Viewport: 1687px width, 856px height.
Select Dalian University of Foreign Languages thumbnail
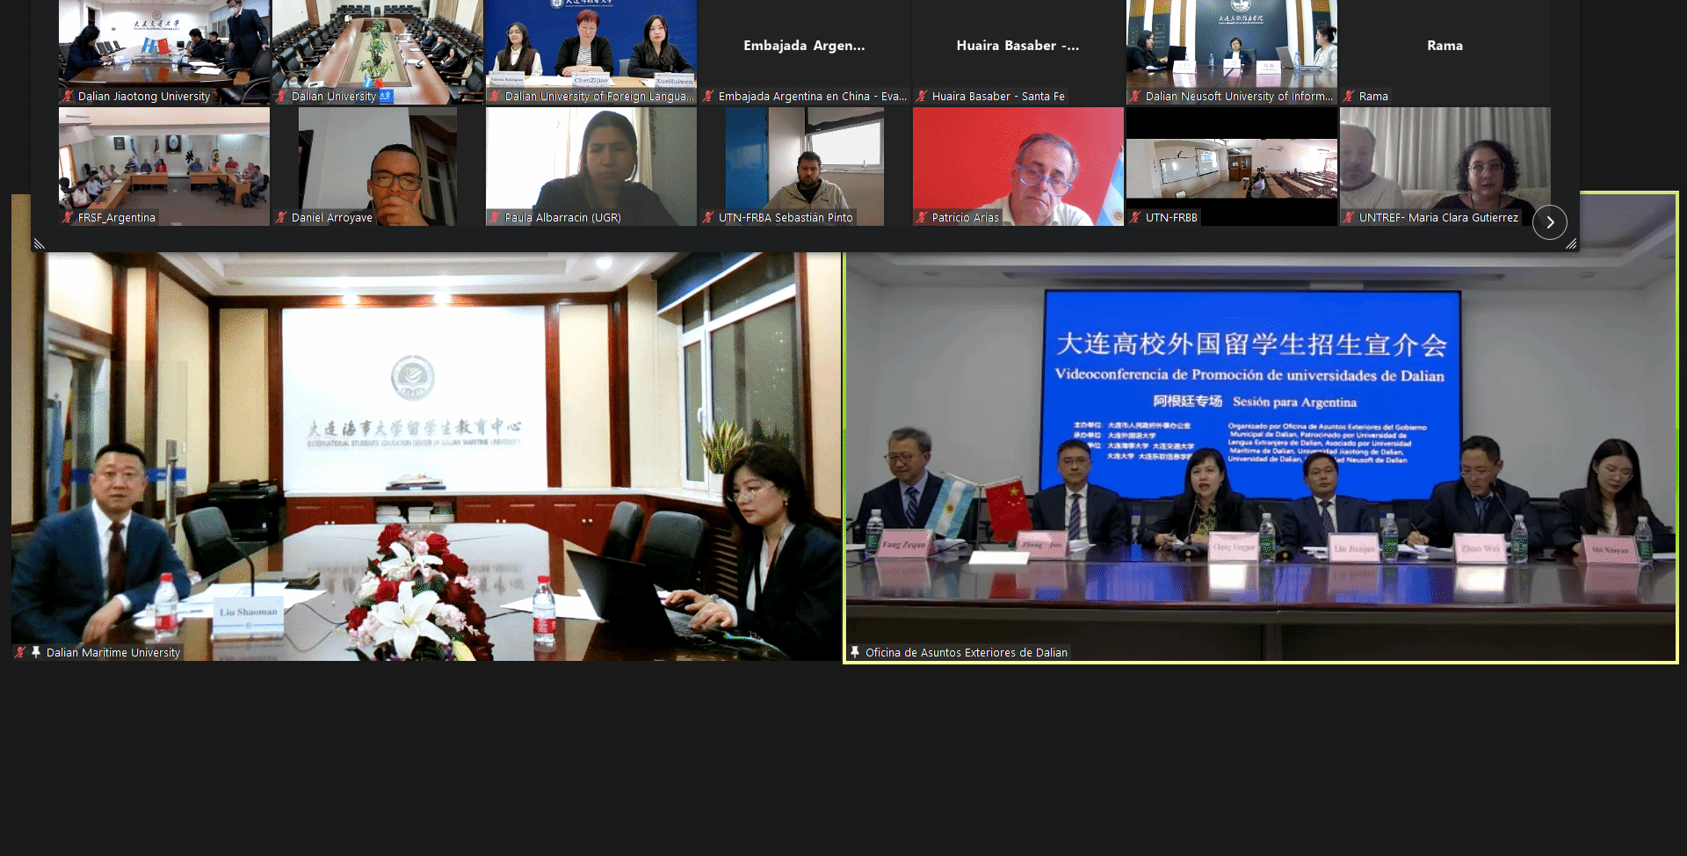(x=590, y=48)
